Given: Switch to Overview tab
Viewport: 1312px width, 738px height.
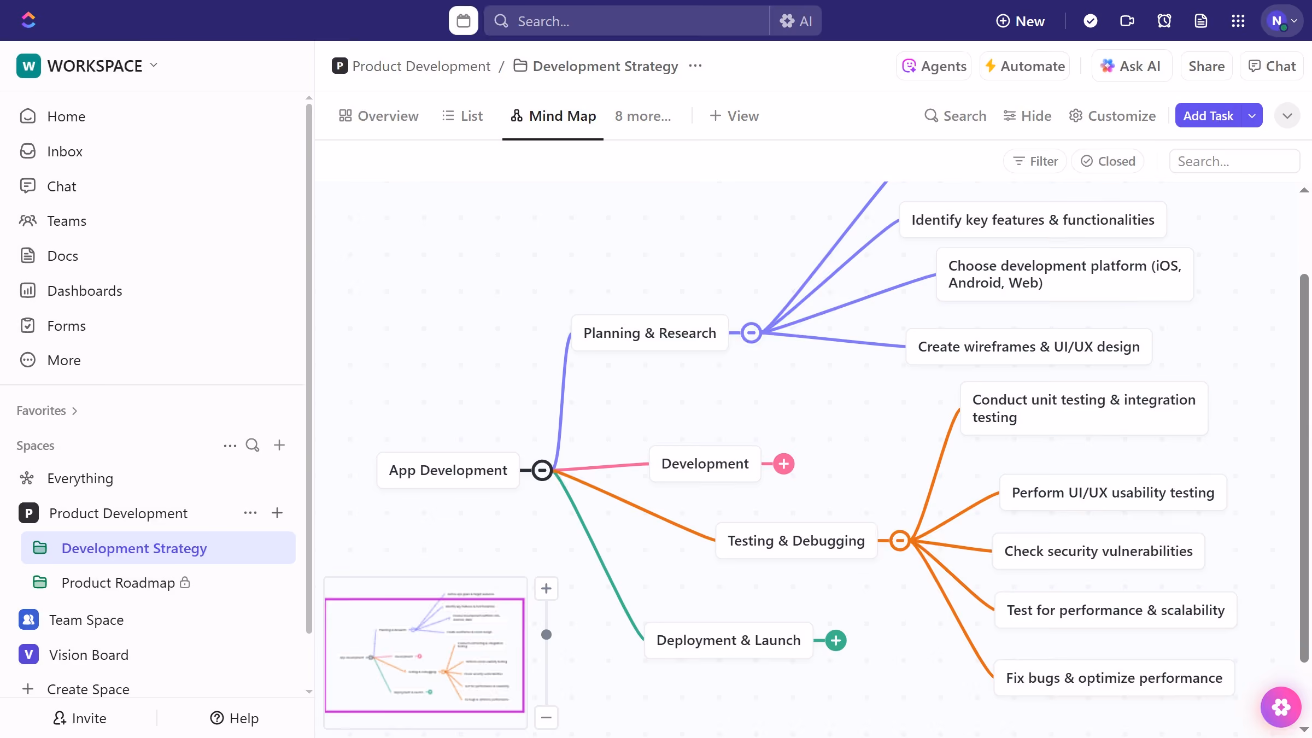Looking at the screenshot, I should (x=378, y=116).
